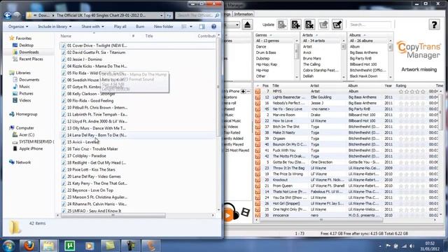
Task: Toggle the Explorer preview pane icon
Action: click(202, 27)
